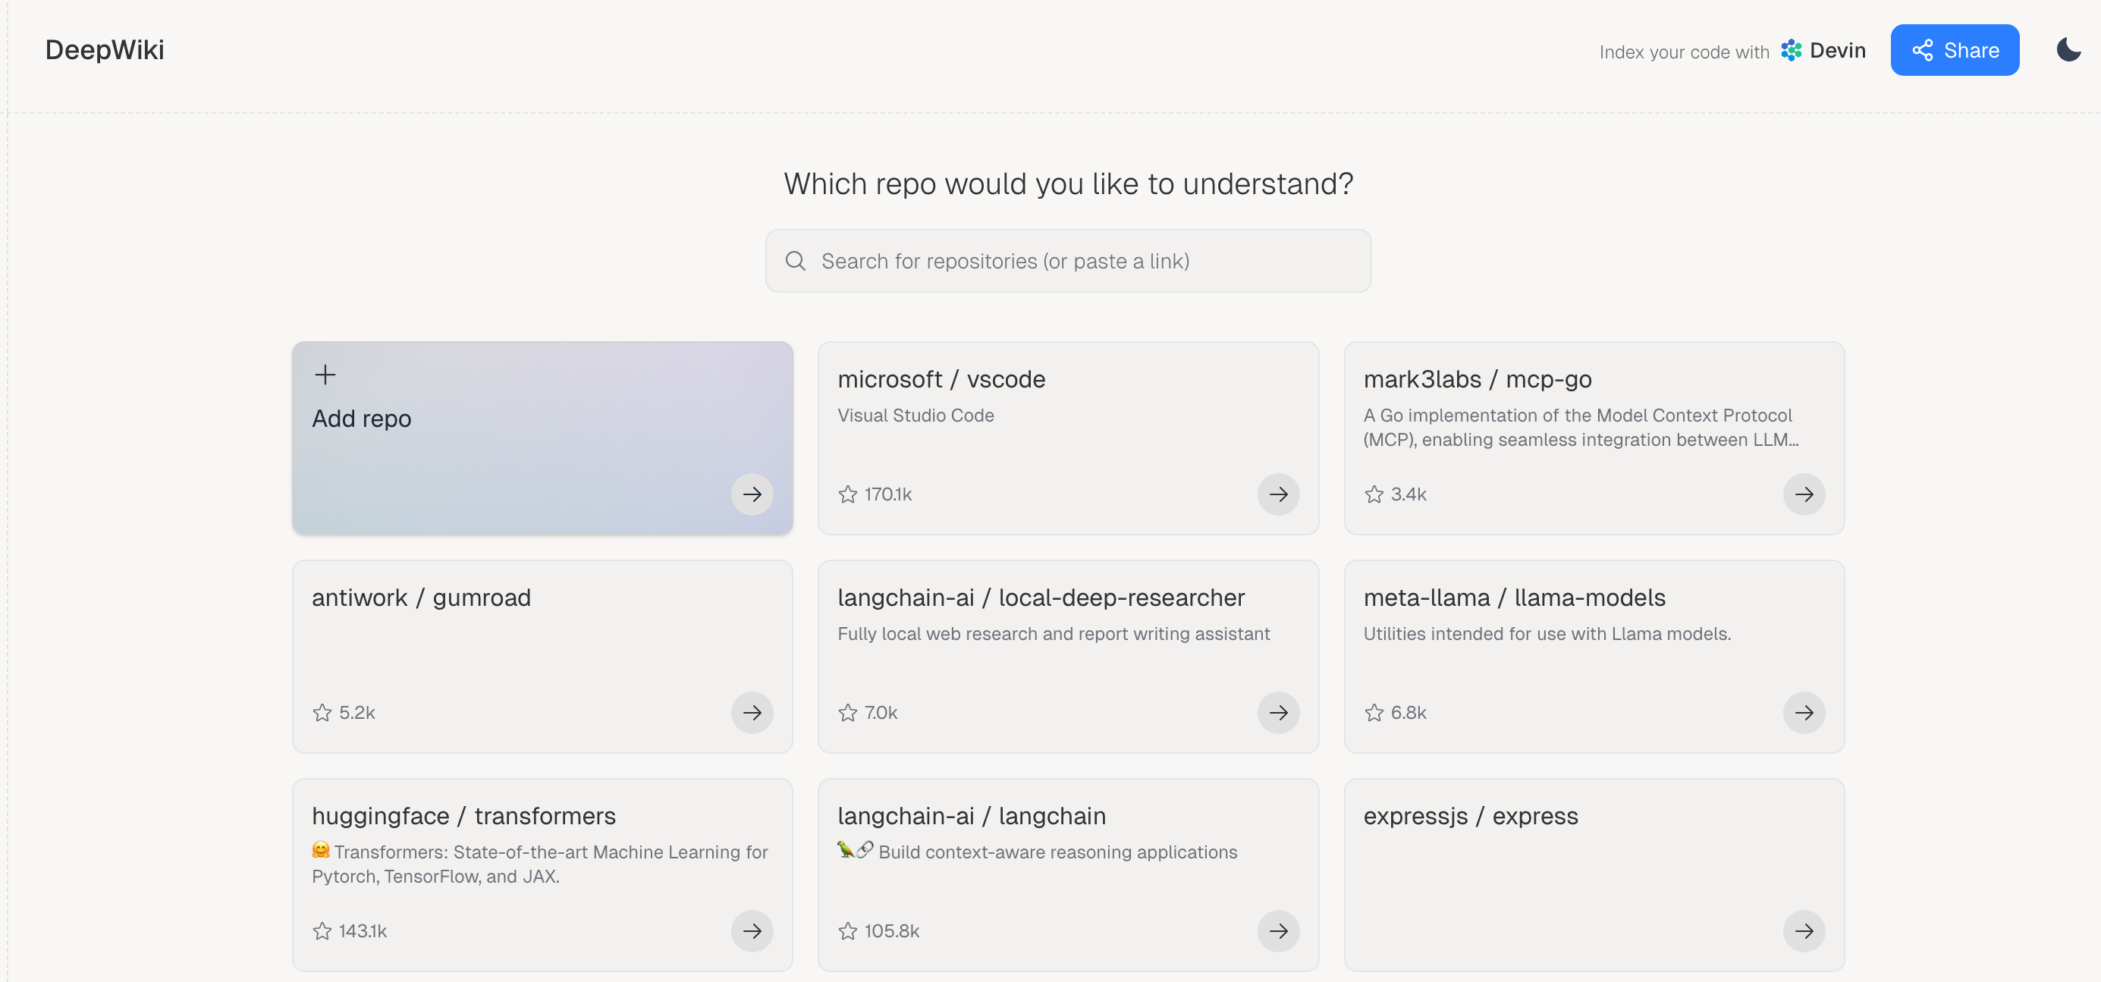Viewport: 2101px width, 982px height.
Task: Click the star count on the langchain card
Action: 891,930
